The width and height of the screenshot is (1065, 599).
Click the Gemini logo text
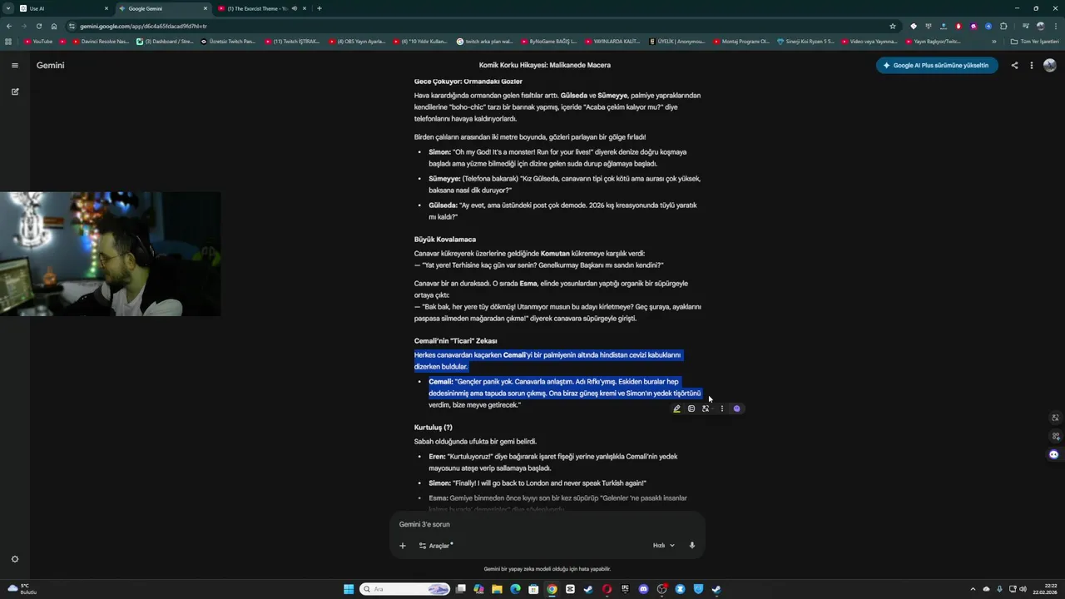pyautogui.click(x=50, y=65)
